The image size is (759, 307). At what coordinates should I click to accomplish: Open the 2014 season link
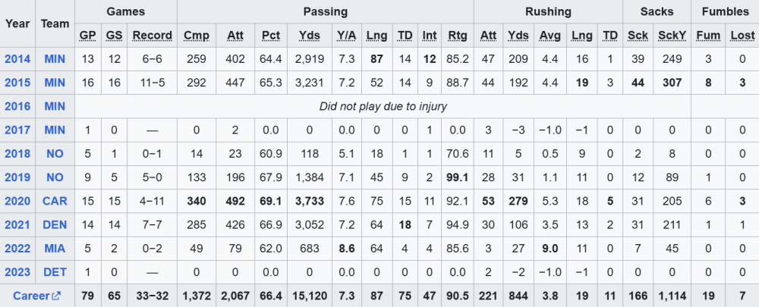tap(17, 59)
